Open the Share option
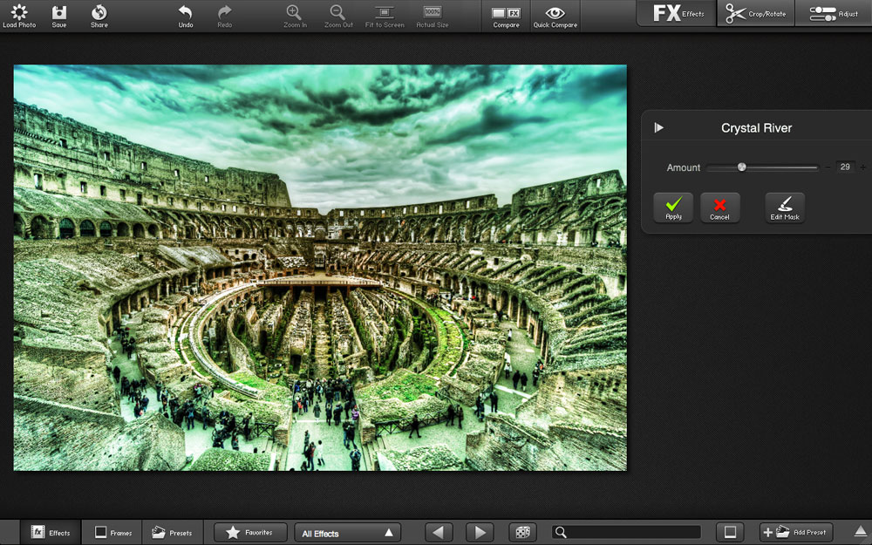Image resolution: width=872 pixels, height=545 pixels. point(99,15)
